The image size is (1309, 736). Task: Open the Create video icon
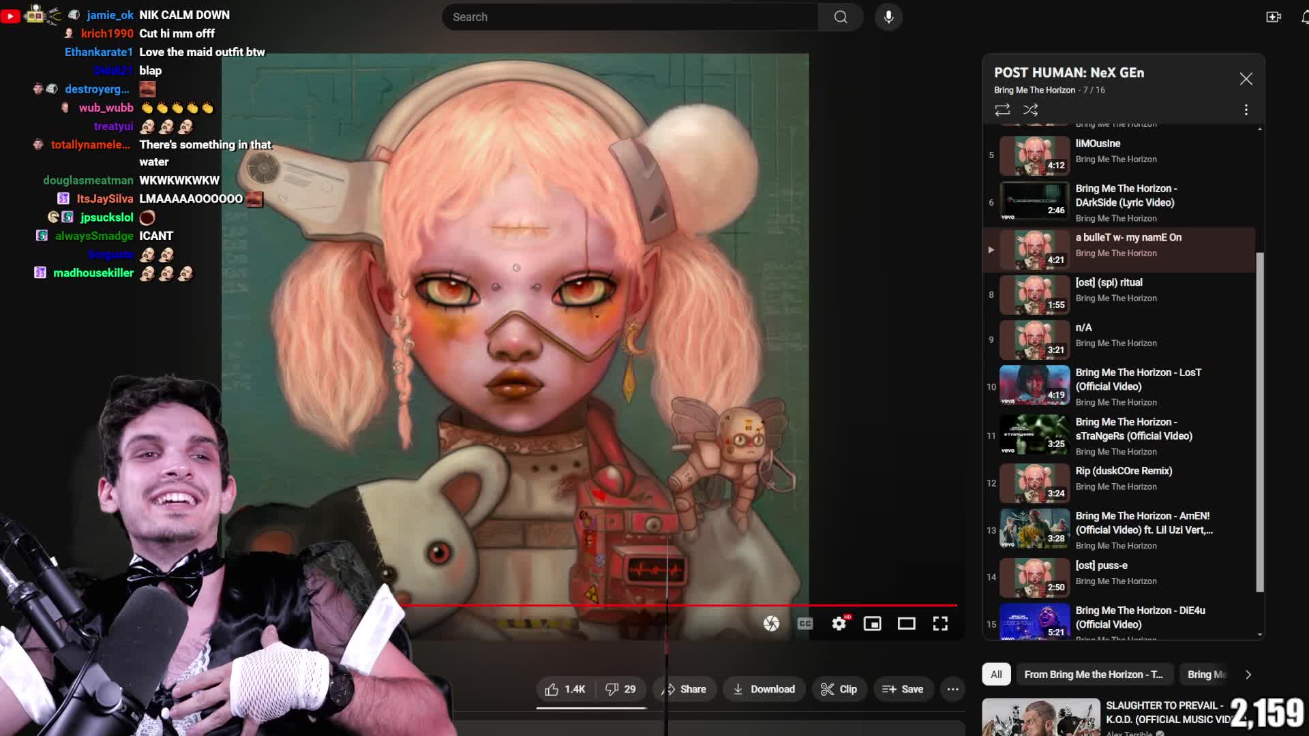1274,17
